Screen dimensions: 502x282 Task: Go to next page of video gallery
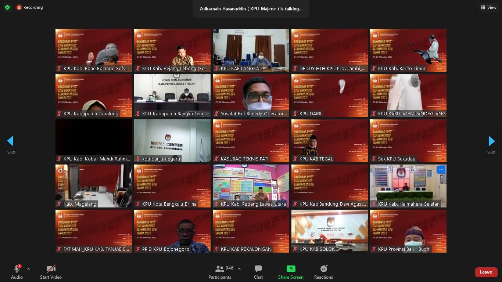(x=491, y=141)
